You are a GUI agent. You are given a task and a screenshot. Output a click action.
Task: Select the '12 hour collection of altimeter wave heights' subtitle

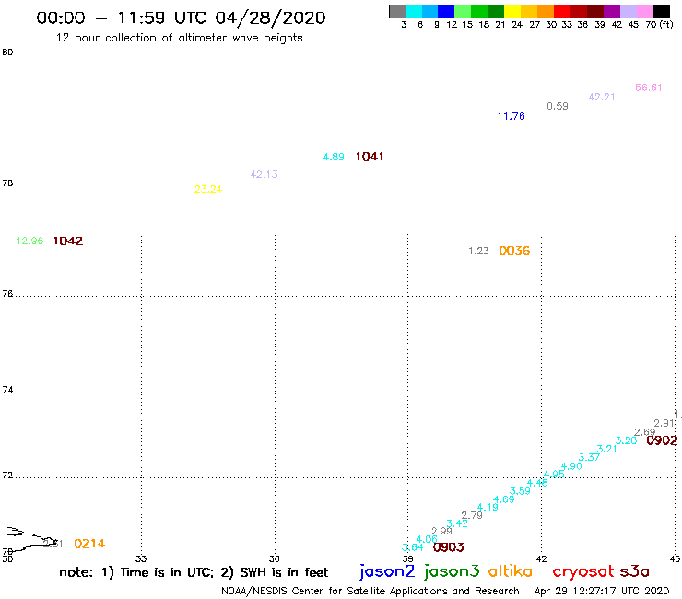pyautogui.click(x=179, y=38)
